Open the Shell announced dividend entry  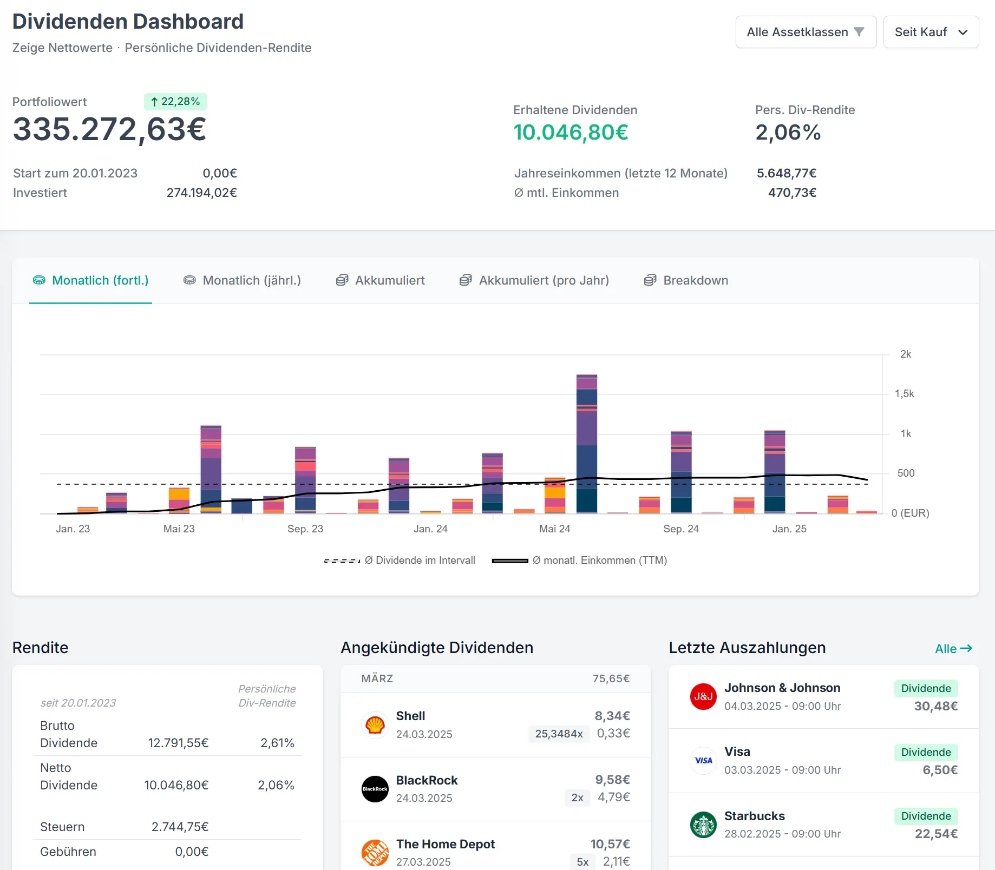coord(496,725)
